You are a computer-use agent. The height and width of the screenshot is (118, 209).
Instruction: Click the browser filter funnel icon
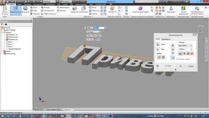2,24
